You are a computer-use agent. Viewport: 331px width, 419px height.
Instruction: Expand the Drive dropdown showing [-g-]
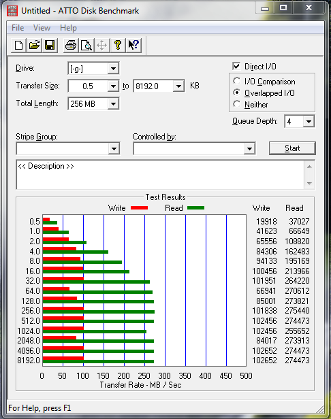94,69
